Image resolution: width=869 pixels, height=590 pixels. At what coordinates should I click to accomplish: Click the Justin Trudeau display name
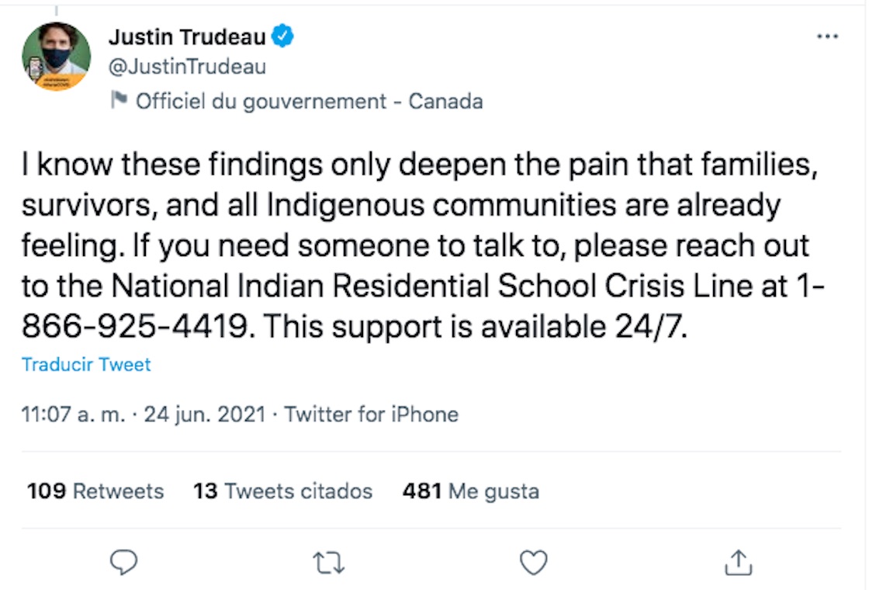(x=187, y=36)
